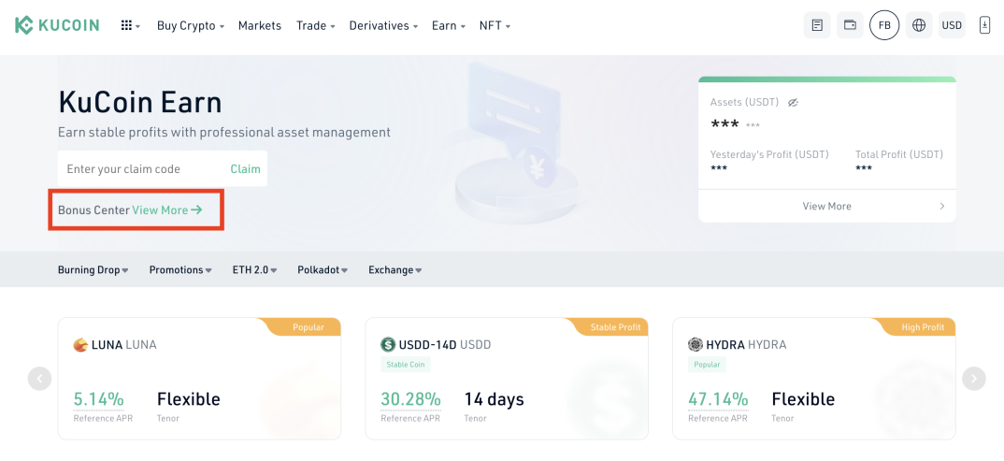
Task: Click the KuCoin Earn heading
Action: pos(139,102)
